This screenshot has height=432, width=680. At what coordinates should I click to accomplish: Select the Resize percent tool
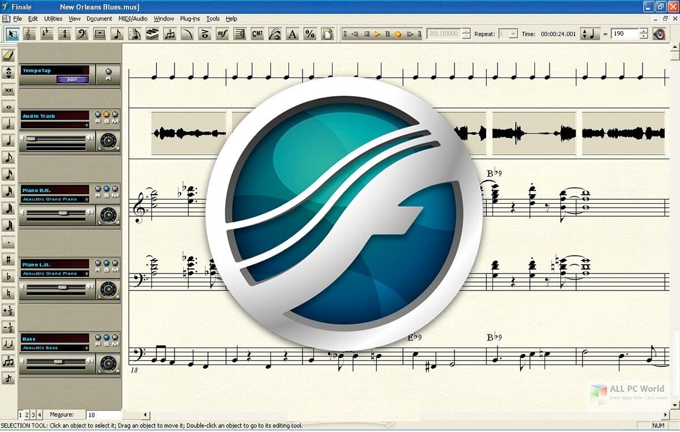[x=311, y=34]
